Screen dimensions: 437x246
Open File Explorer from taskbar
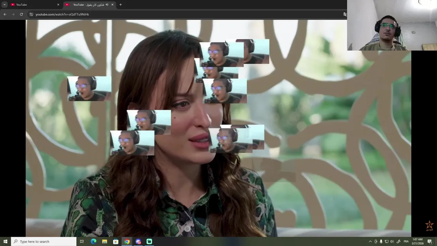click(x=104, y=242)
